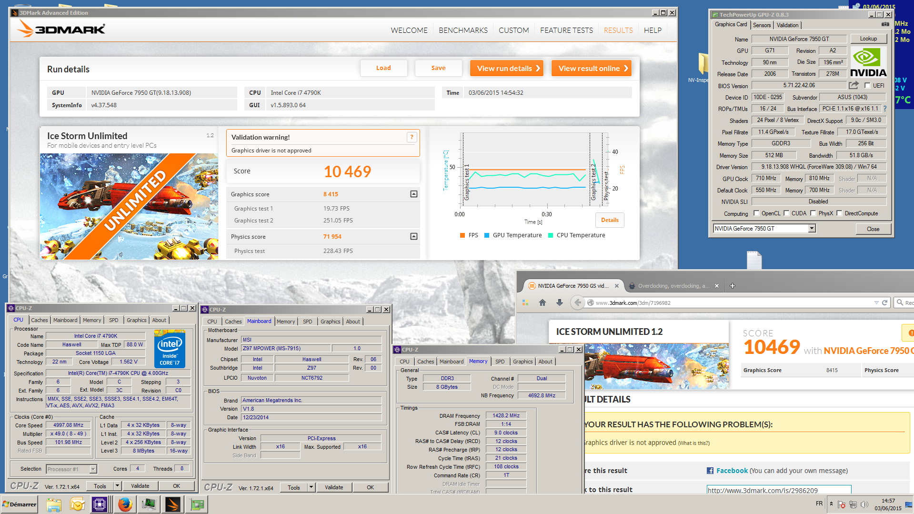
Task: Open Windows Explorer from the taskbar
Action: click(54, 504)
